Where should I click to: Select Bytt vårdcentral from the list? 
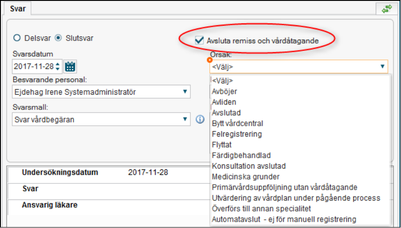pyautogui.click(x=237, y=123)
